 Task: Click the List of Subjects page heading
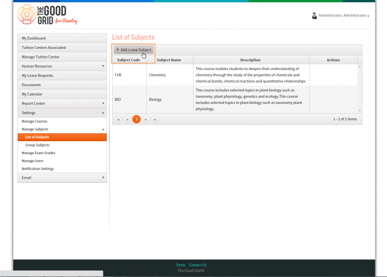(x=134, y=37)
